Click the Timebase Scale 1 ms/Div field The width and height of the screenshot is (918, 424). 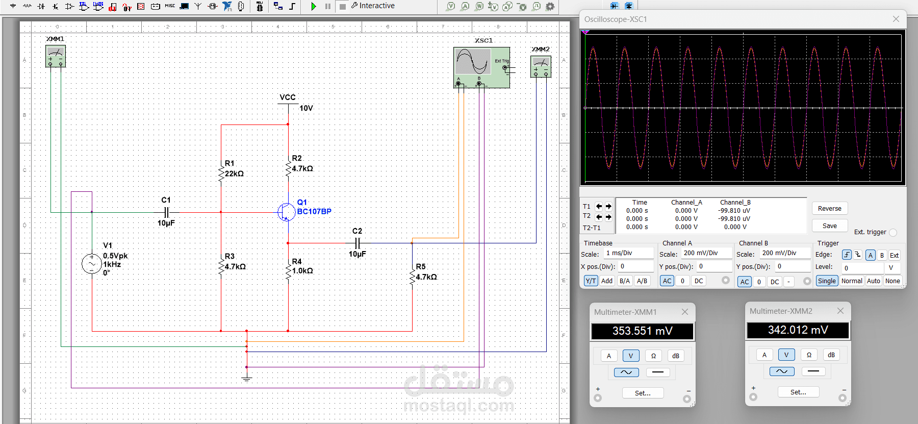pyautogui.click(x=628, y=253)
